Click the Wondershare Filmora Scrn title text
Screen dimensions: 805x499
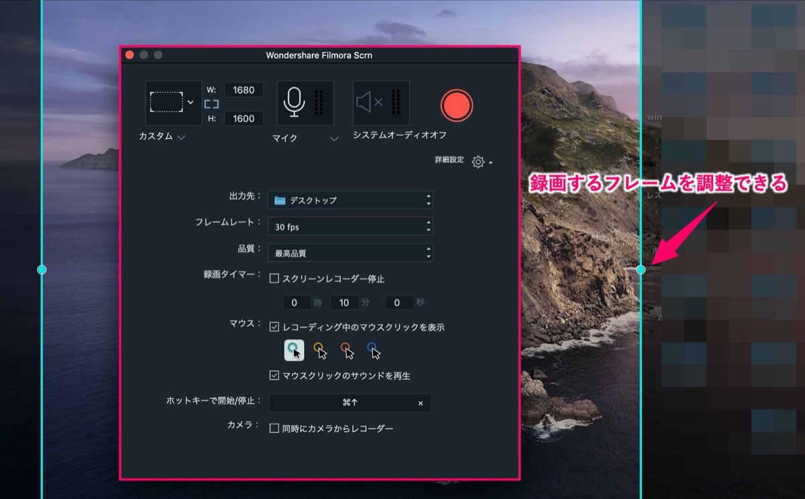click(x=319, y=55)
